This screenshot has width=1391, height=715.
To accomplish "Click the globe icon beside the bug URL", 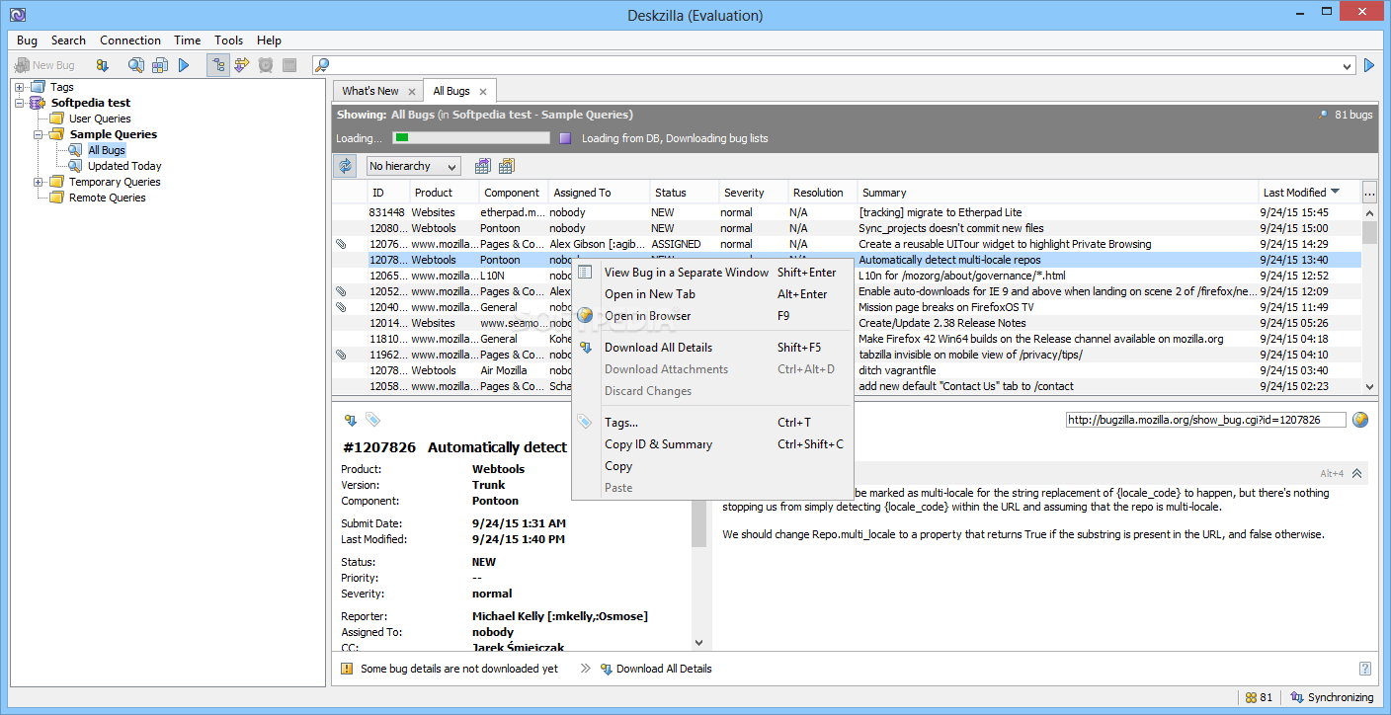I will (1360, 420).
